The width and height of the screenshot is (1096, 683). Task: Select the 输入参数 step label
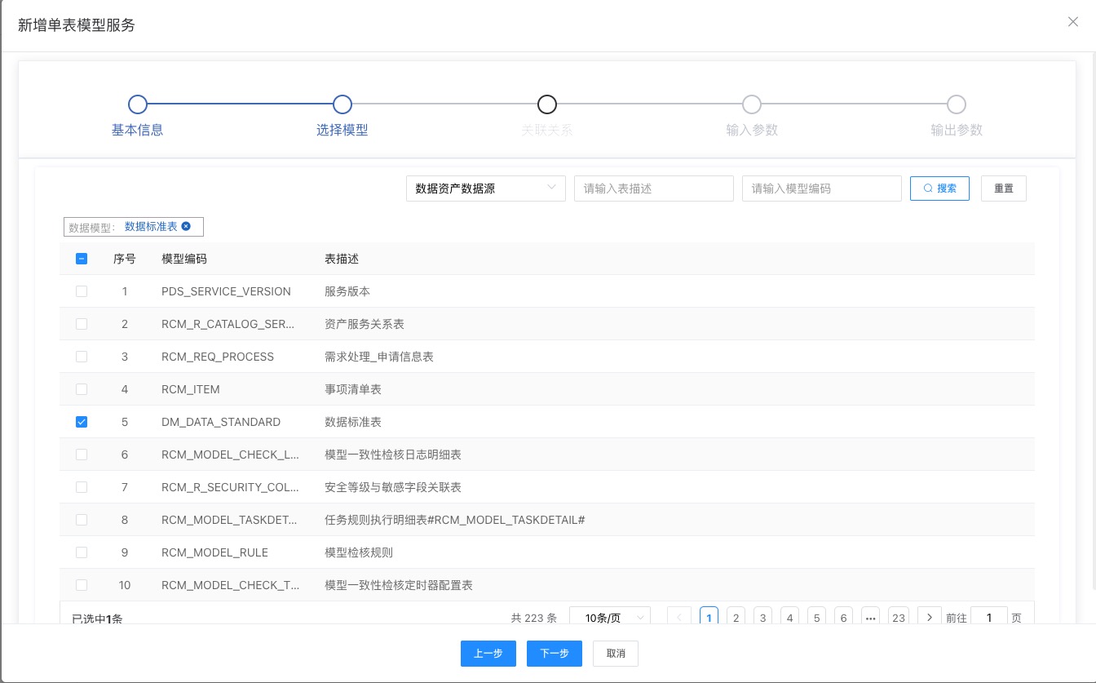coord(752,130)
